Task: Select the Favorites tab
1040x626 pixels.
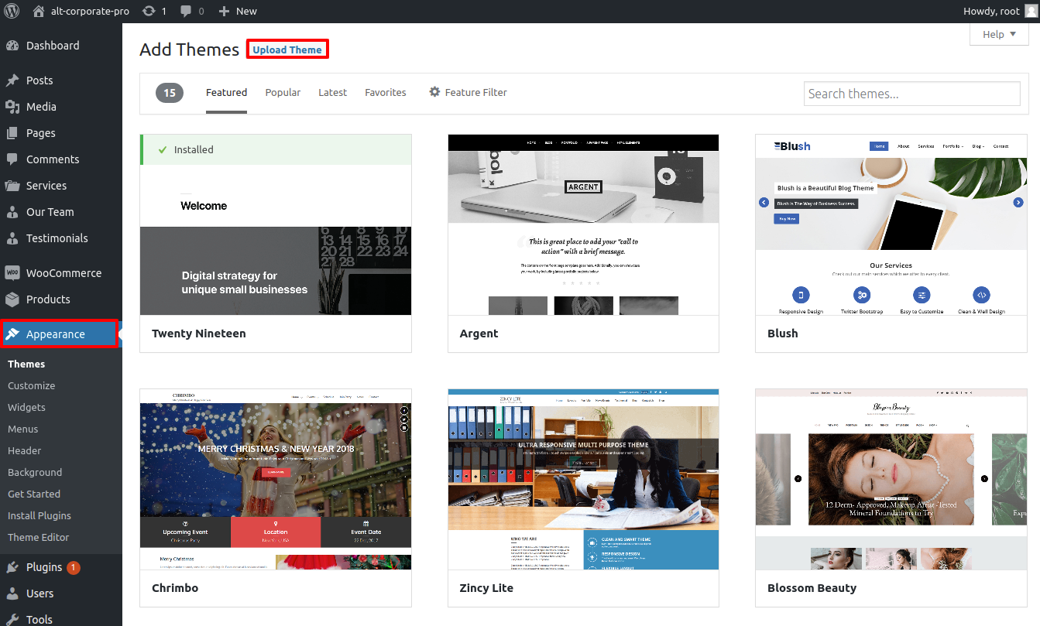Action: tap(385, 92)
